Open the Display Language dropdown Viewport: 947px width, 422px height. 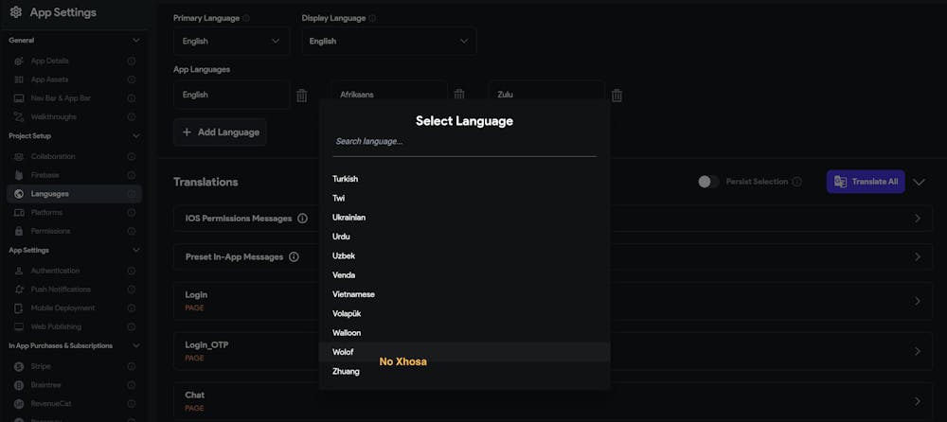point(388,42)
